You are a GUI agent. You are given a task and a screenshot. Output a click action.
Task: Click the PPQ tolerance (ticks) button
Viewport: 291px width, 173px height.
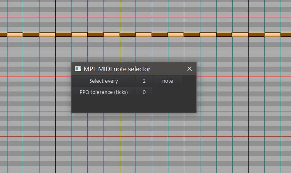pos(104,92)
